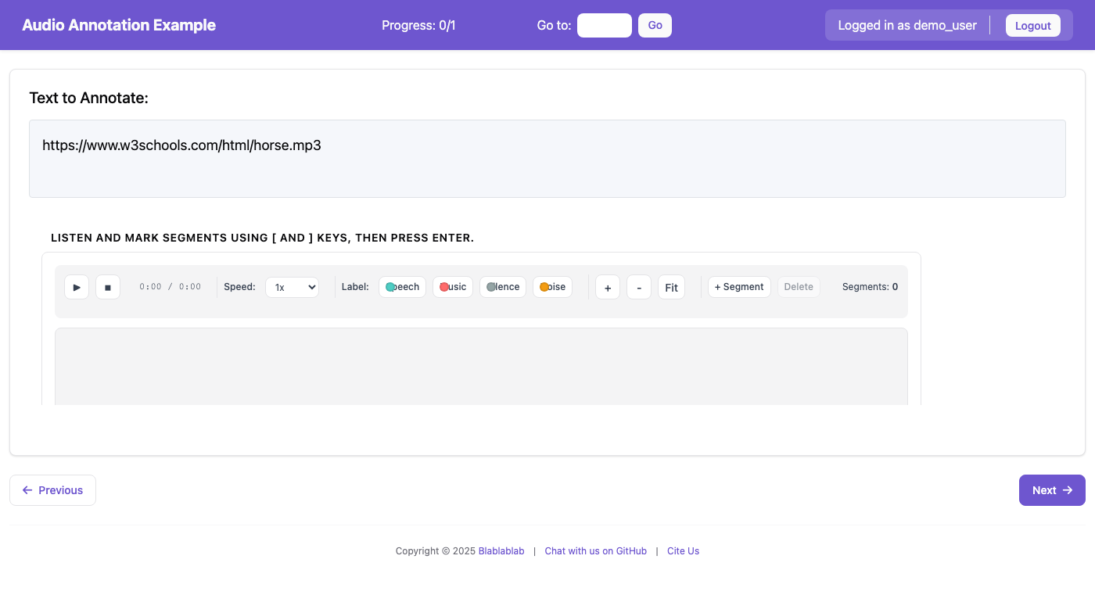The height and width of the screenshot is (595, 1095).
Task: Open the Speed dropdown
Action: coord(292,287)
